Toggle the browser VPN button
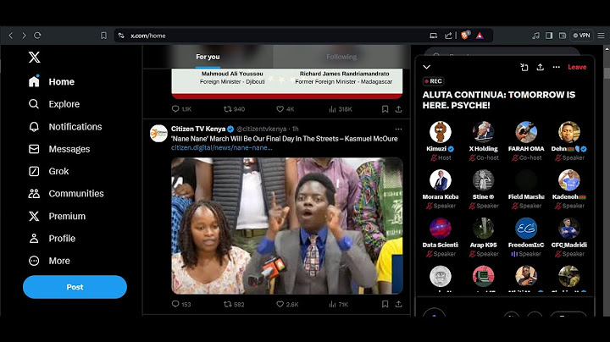Viewport: 610px width, 342px height. [581, 36]
